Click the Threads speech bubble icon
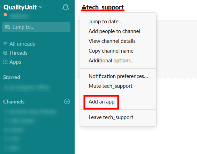Viewport: 197px width, 154px height. coord(5,53)
